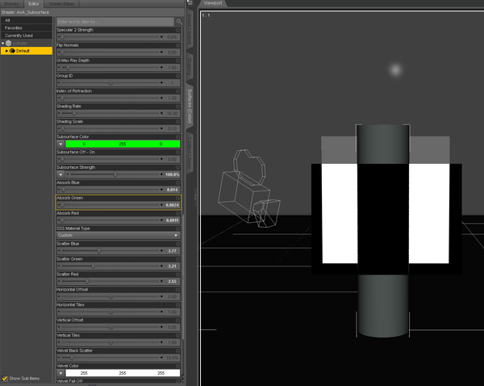Open settings gear for Flip Normals
Image resolution: width=484 pixels, height=386 pixels.
click(177, 45)
